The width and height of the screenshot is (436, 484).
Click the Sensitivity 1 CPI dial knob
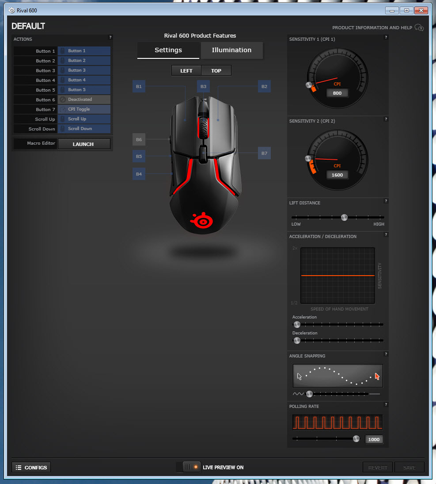pyautogui.click(x=309, y=85)
